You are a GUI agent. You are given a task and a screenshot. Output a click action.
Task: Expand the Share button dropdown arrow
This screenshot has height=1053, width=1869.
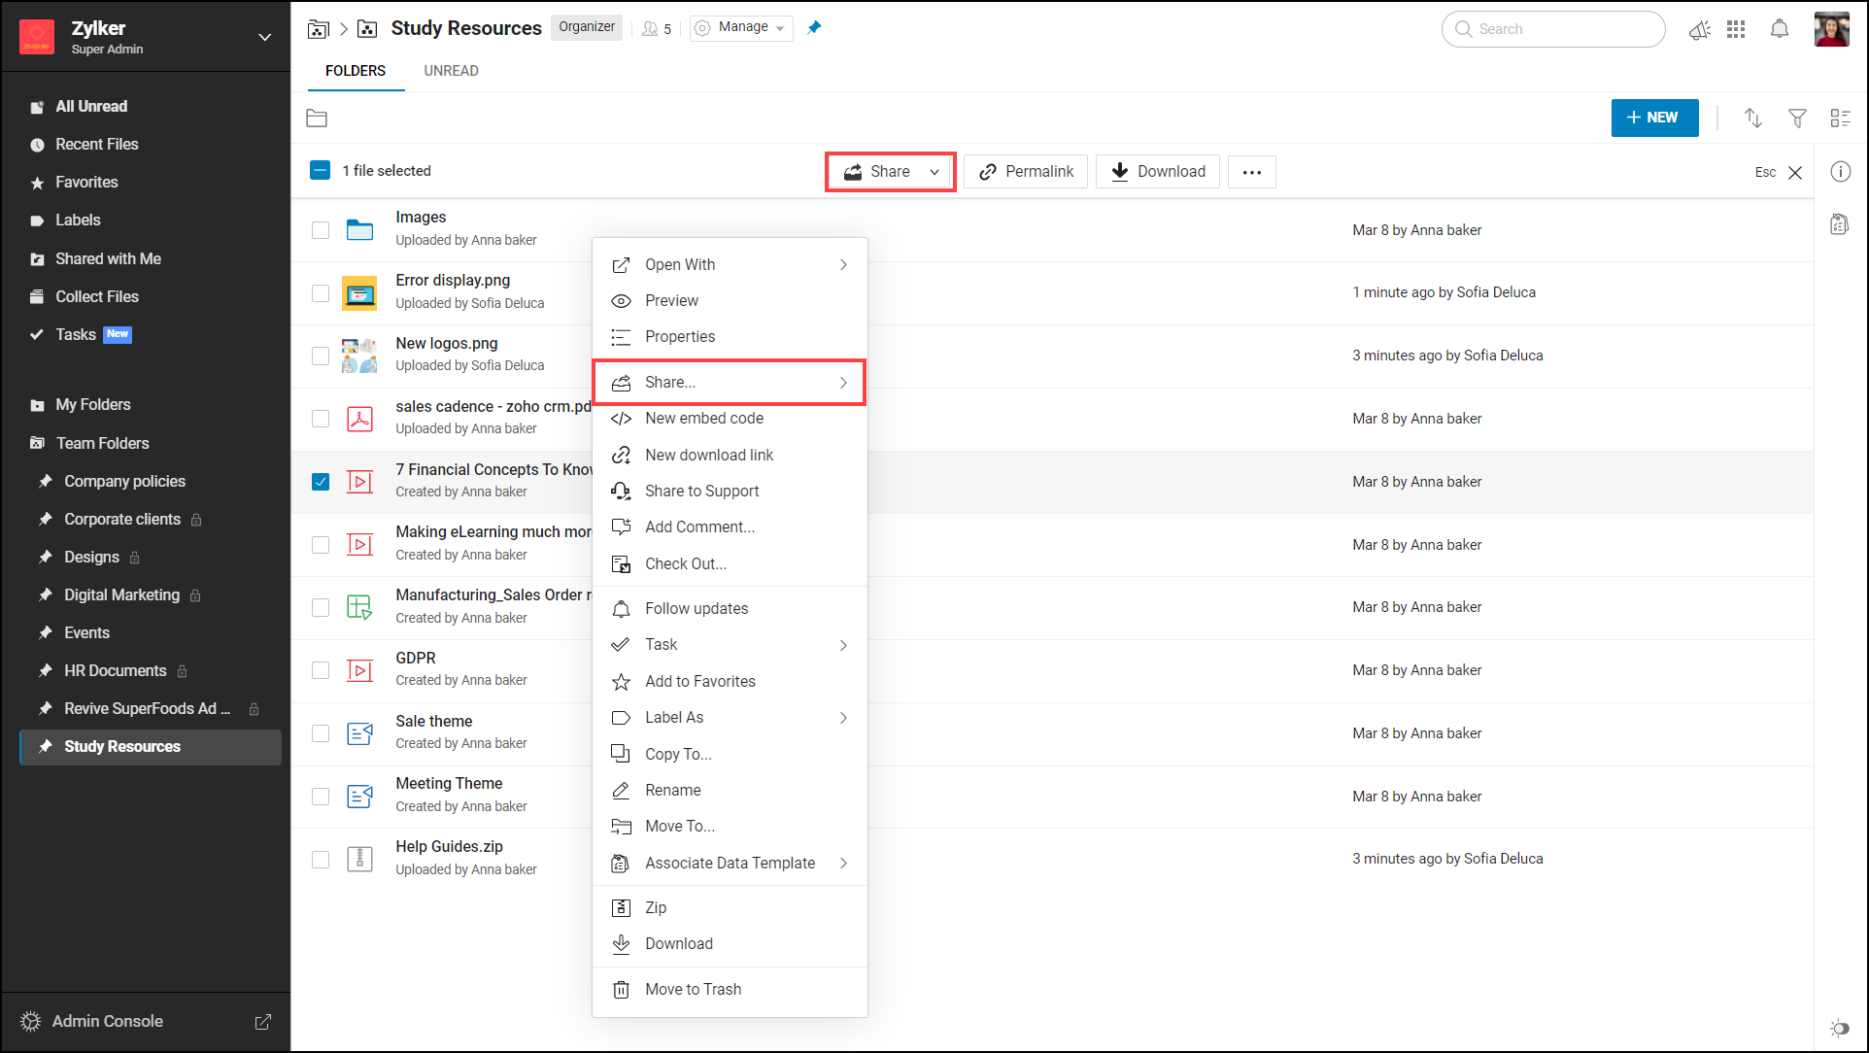click(934, 172)
